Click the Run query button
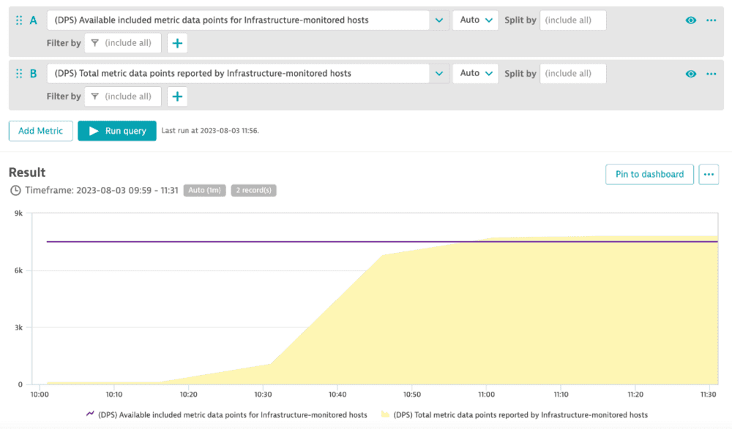Image resolution: width=732 pixels, height=429 pixels. point(116,131)
